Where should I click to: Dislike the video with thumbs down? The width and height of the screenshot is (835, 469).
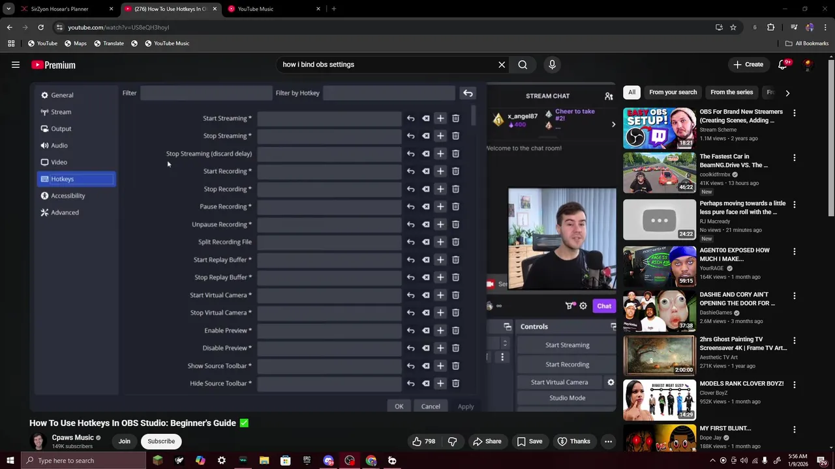pyautogui.click(x=453, y=441)
